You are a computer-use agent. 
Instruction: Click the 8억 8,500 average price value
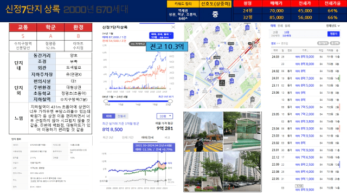point(112,129)
